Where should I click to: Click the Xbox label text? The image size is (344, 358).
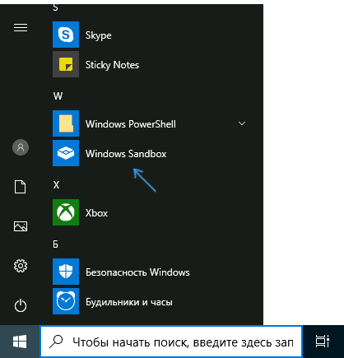pos(96,213)
